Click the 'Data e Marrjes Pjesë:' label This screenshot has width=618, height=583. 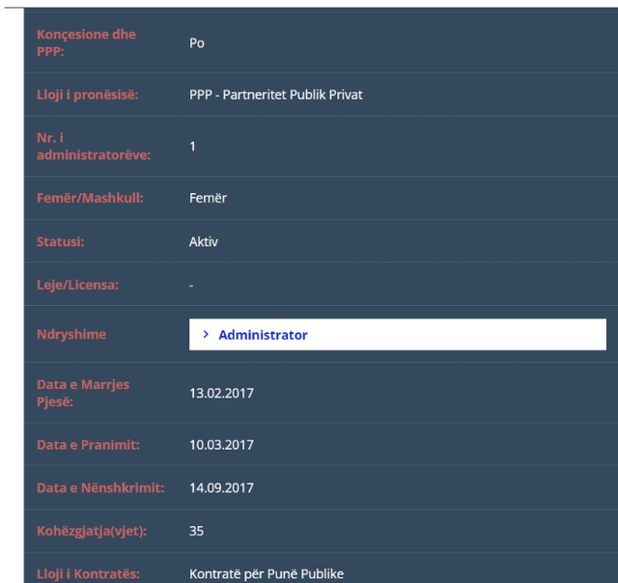(x=83, y=393)
